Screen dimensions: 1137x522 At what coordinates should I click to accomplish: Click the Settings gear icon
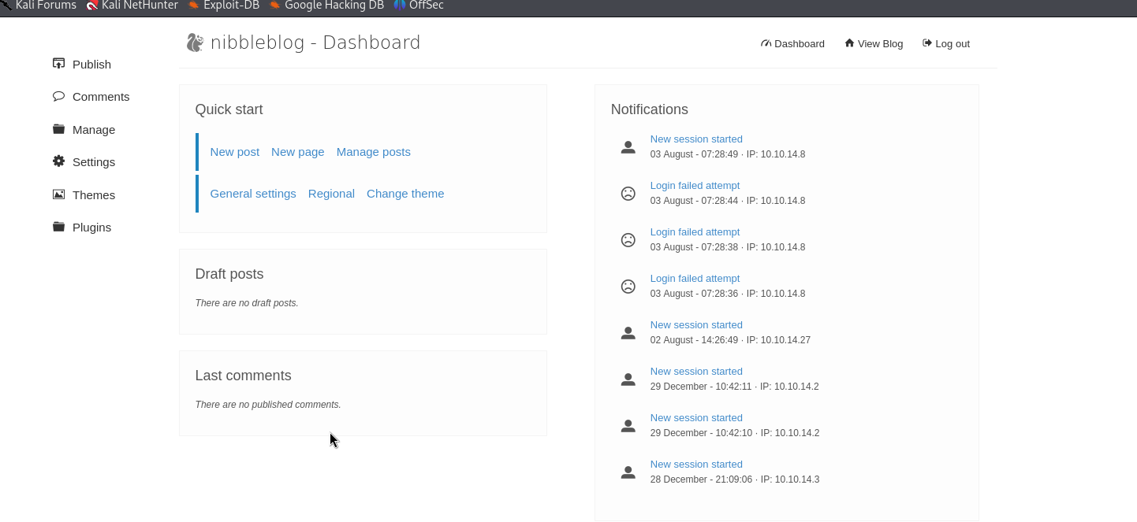(x=58, y=161)
